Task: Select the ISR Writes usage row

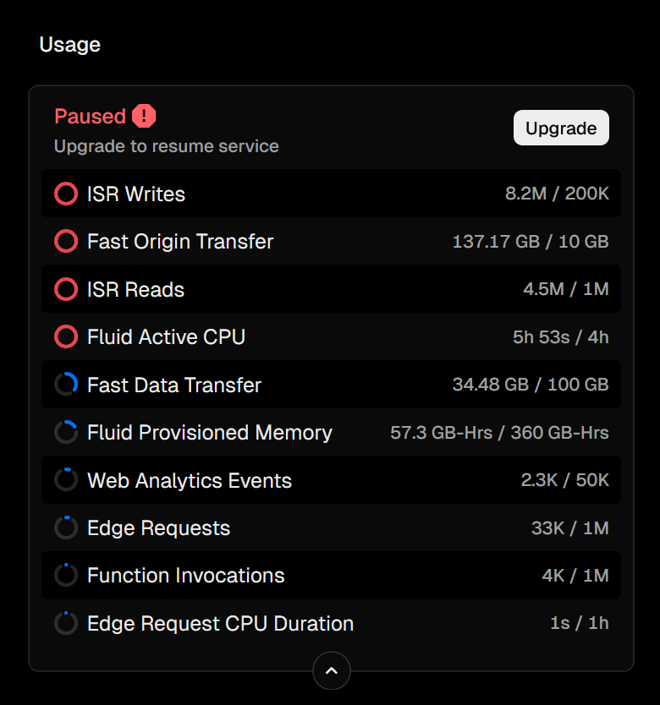Action: (330, 194)
